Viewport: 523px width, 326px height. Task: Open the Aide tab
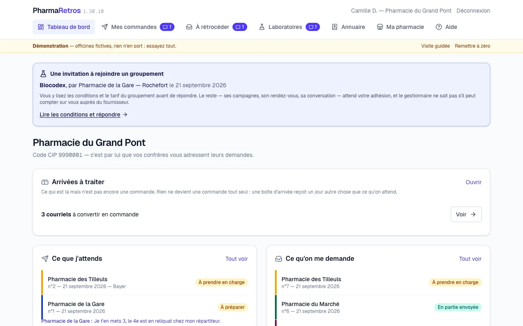(x=446, y=27)
